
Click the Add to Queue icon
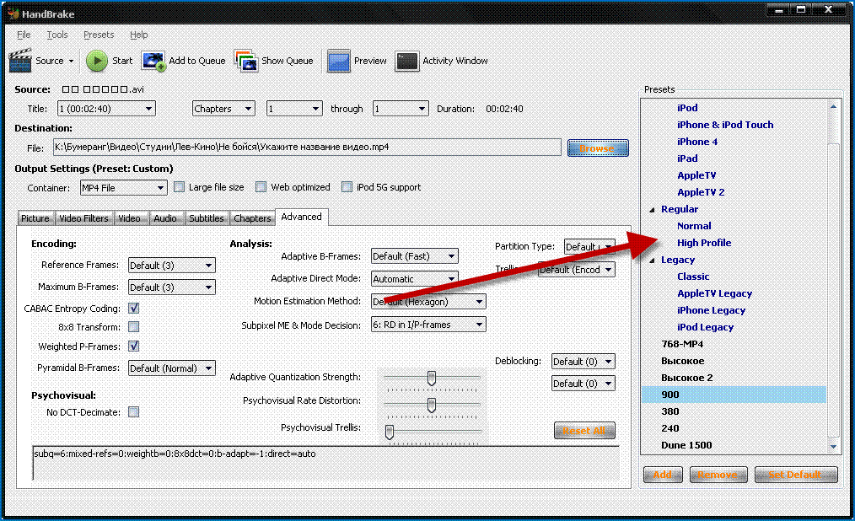[x=153, y=61]
